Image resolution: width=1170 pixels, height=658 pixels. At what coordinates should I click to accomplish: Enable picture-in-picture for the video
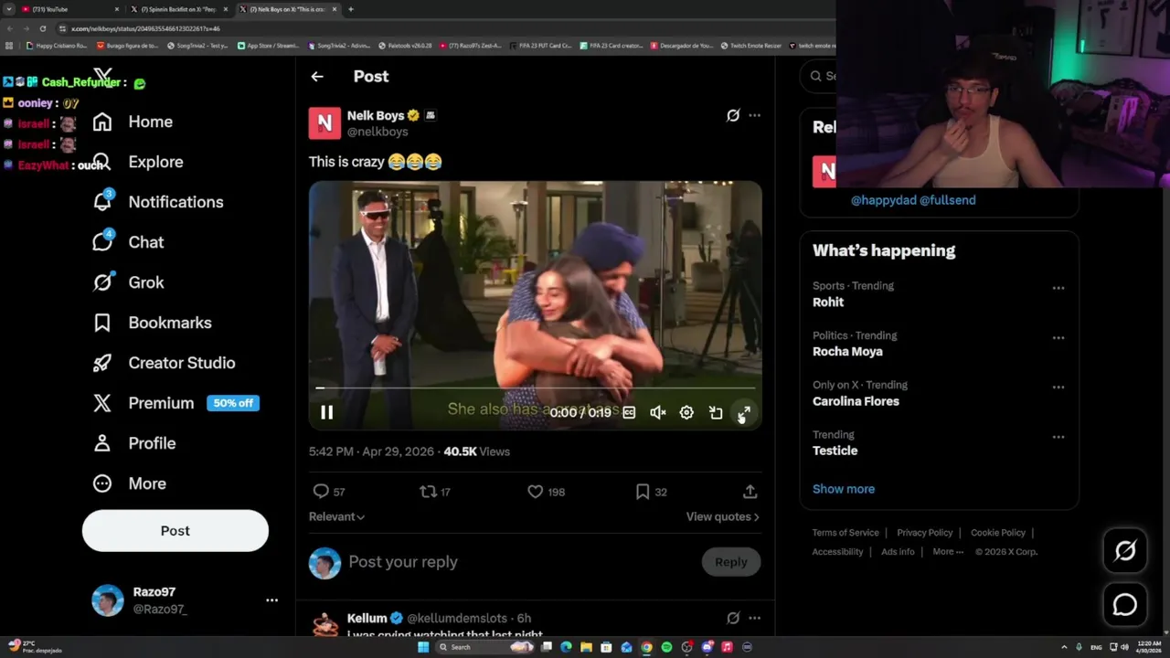[x=716, y=413]
